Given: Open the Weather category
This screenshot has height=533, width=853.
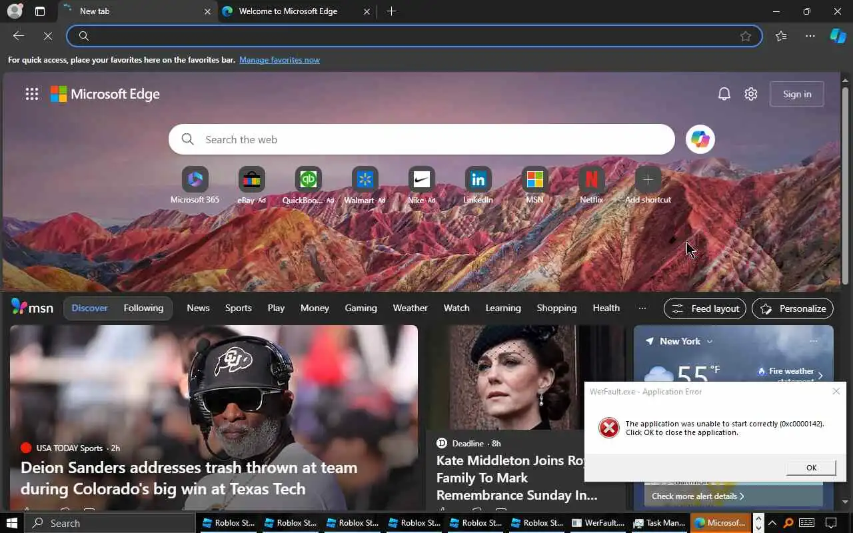Looking at the screenshot, I should (x=410, y=308).
